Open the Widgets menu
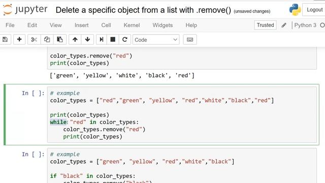325x183 pixels. [x=162, y=25]
